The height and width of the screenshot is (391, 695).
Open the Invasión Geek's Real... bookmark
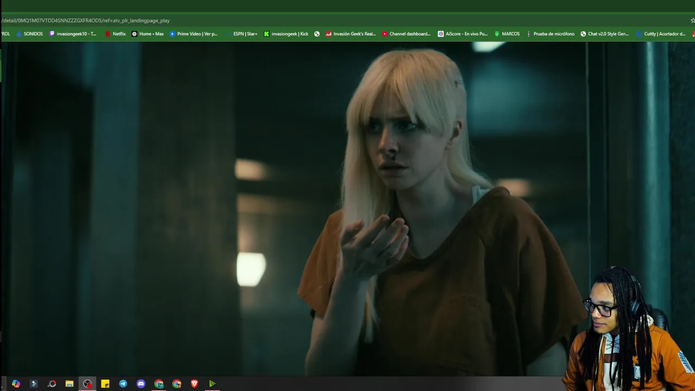click(351, 34)
